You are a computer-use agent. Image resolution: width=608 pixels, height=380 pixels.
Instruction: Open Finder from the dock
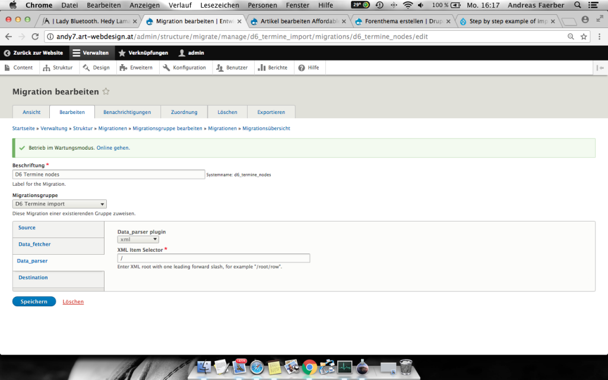pyautogui.click(x=204, y=368)
